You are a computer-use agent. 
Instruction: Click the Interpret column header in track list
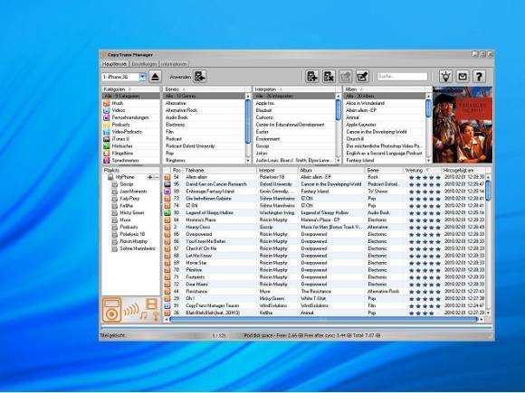[277, 171]
